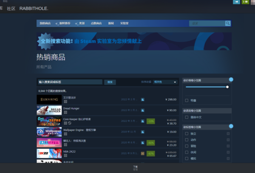Image resolution: width=255 pixels, height=173 pixels.
Task: Go to the 实验室 labs tab
Action: [125, 23]
